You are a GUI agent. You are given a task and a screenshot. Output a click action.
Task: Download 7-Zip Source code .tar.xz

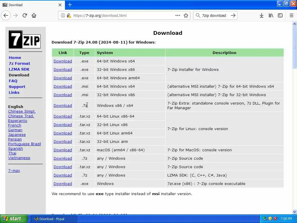(63, 167)
